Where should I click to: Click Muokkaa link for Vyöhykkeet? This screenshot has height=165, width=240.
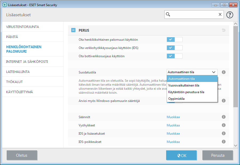173,125
